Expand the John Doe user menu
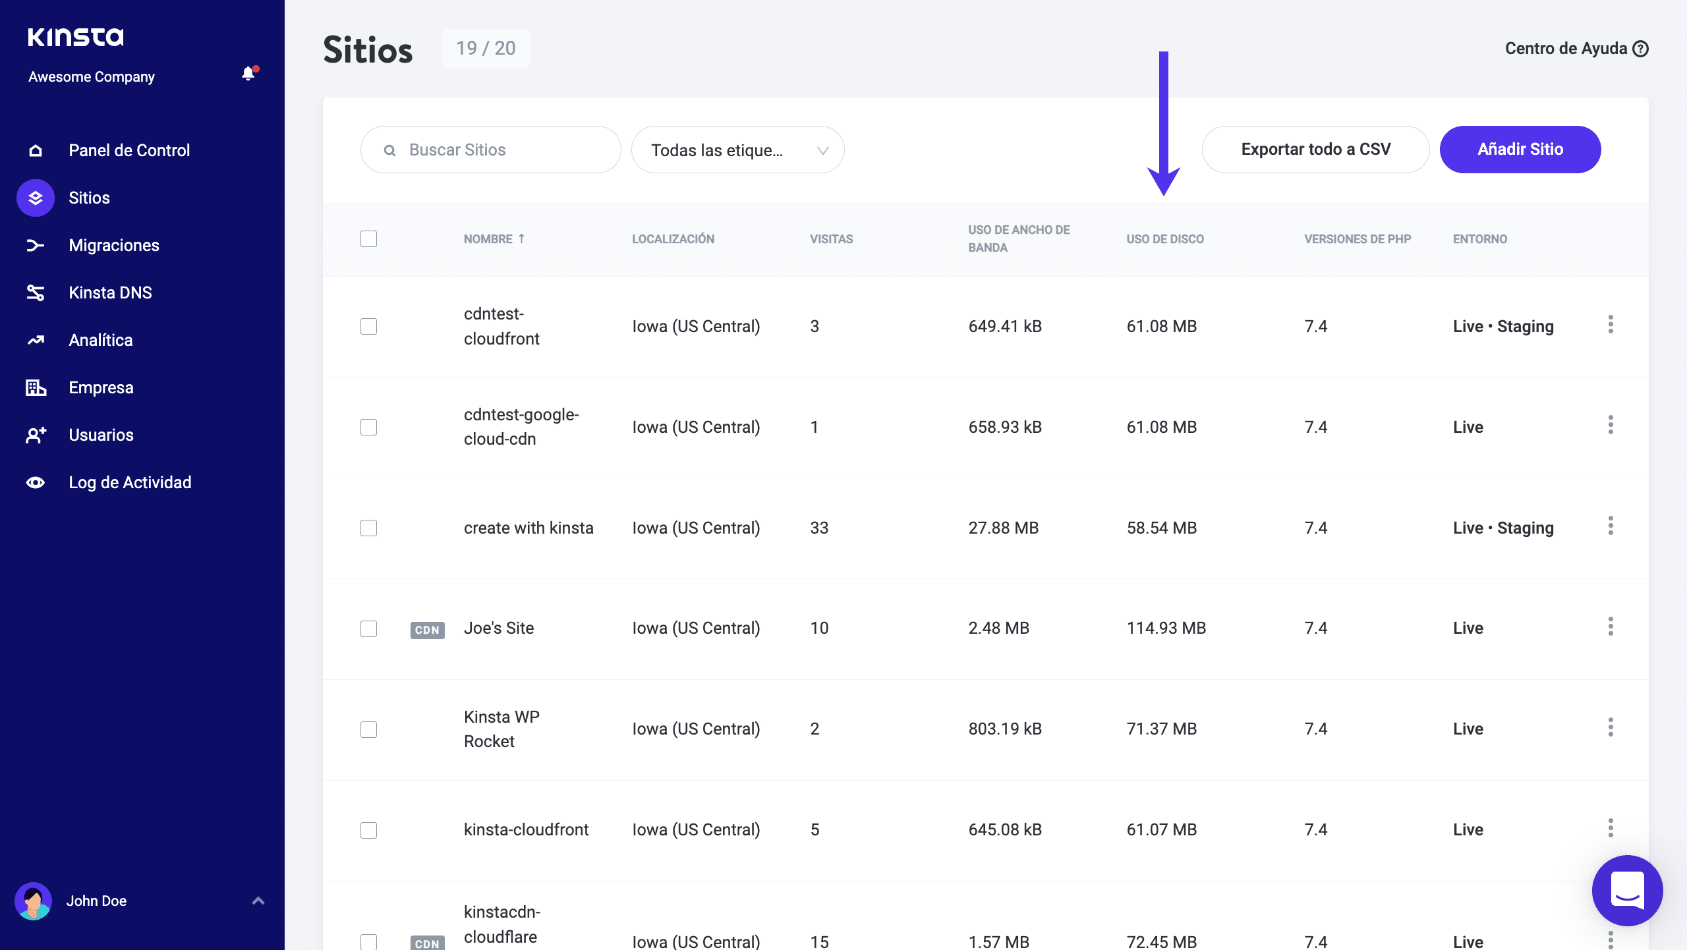Image resolution: width=1687 pixels, height=950 pixels. (258, 901)
